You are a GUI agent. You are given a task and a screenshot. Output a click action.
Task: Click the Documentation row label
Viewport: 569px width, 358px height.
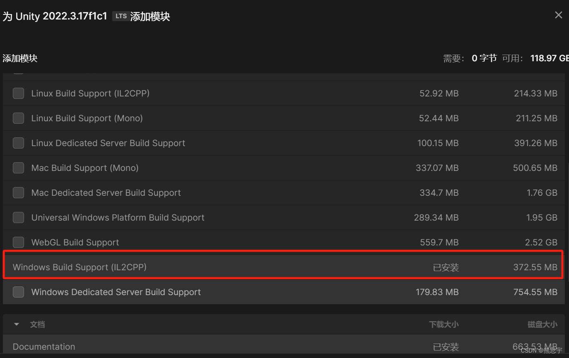point(44,347)
